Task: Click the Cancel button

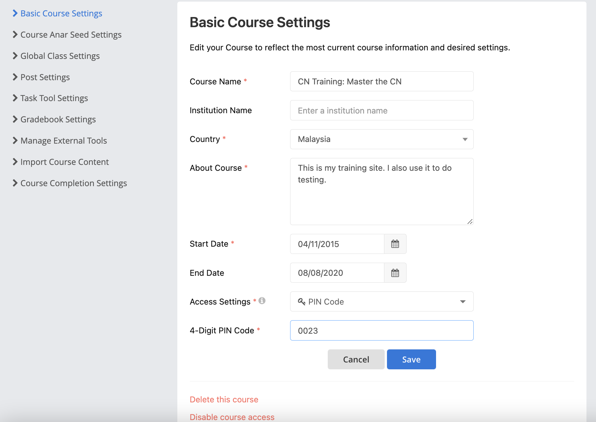Action: pos(356,360)
